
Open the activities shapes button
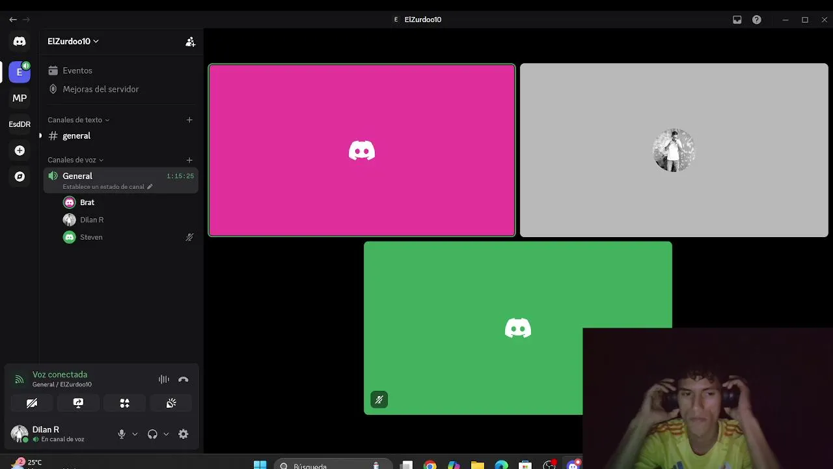pyautogui.click(x=124, y=403)
